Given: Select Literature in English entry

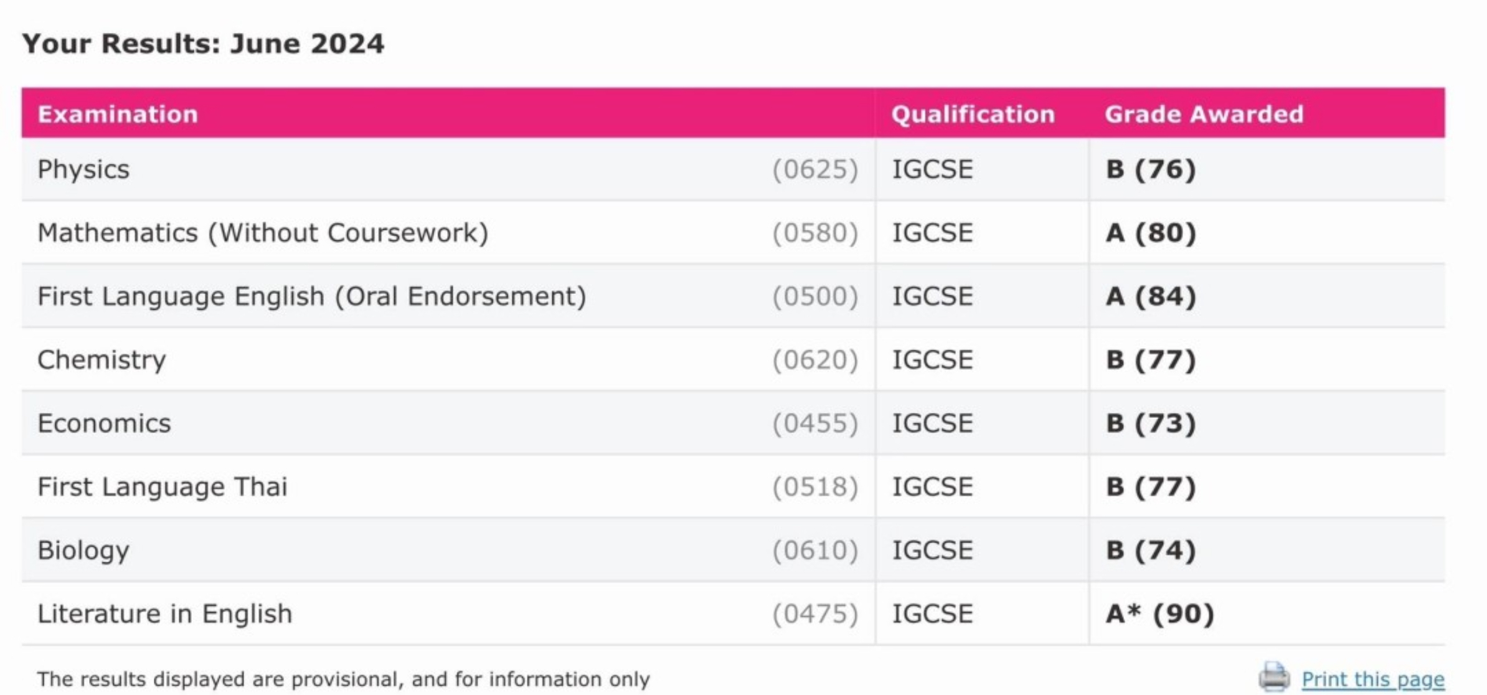Looking at the screenshot, I should (165, 614).
